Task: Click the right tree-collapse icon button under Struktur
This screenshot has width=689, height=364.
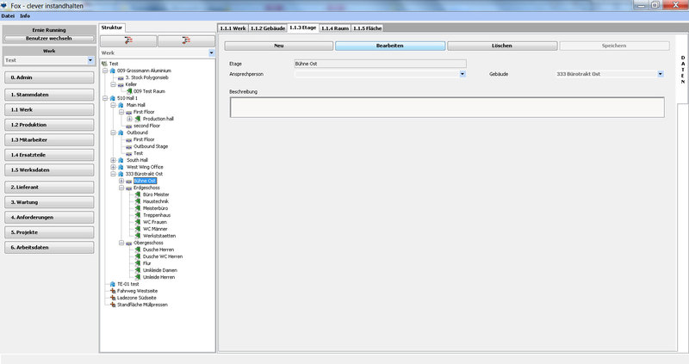Action: (x=185, y=40)
